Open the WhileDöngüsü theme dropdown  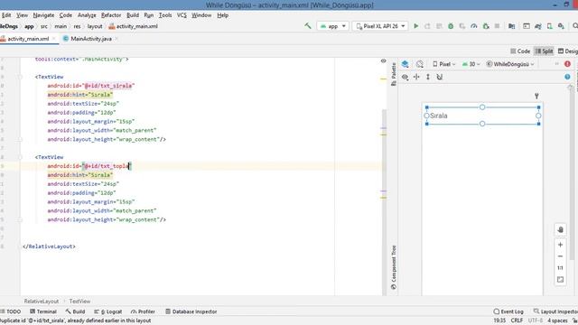pos(510,64)
